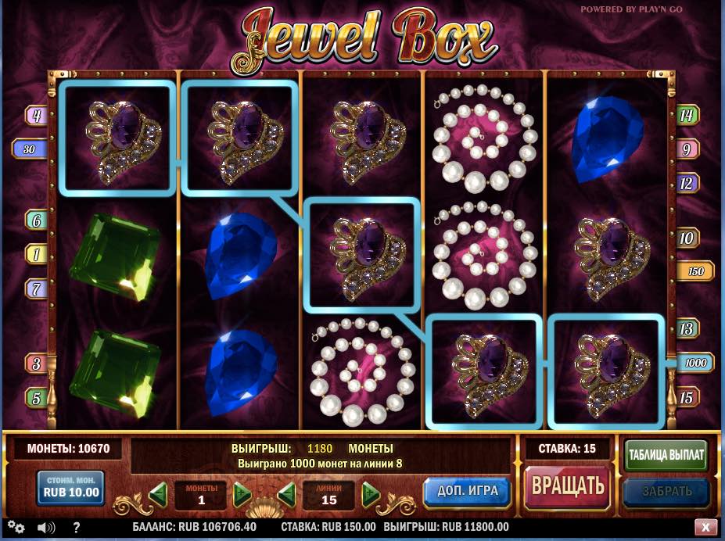Start the ДОП. ИГРА gamble feature
This screenshot has width=725, height=541.
[x=468, y=491]
